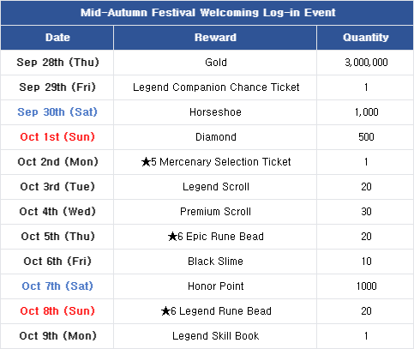Click the red Oct 8th (Sun) date
This screenshot has width=414, height=349.
[57, 311]
